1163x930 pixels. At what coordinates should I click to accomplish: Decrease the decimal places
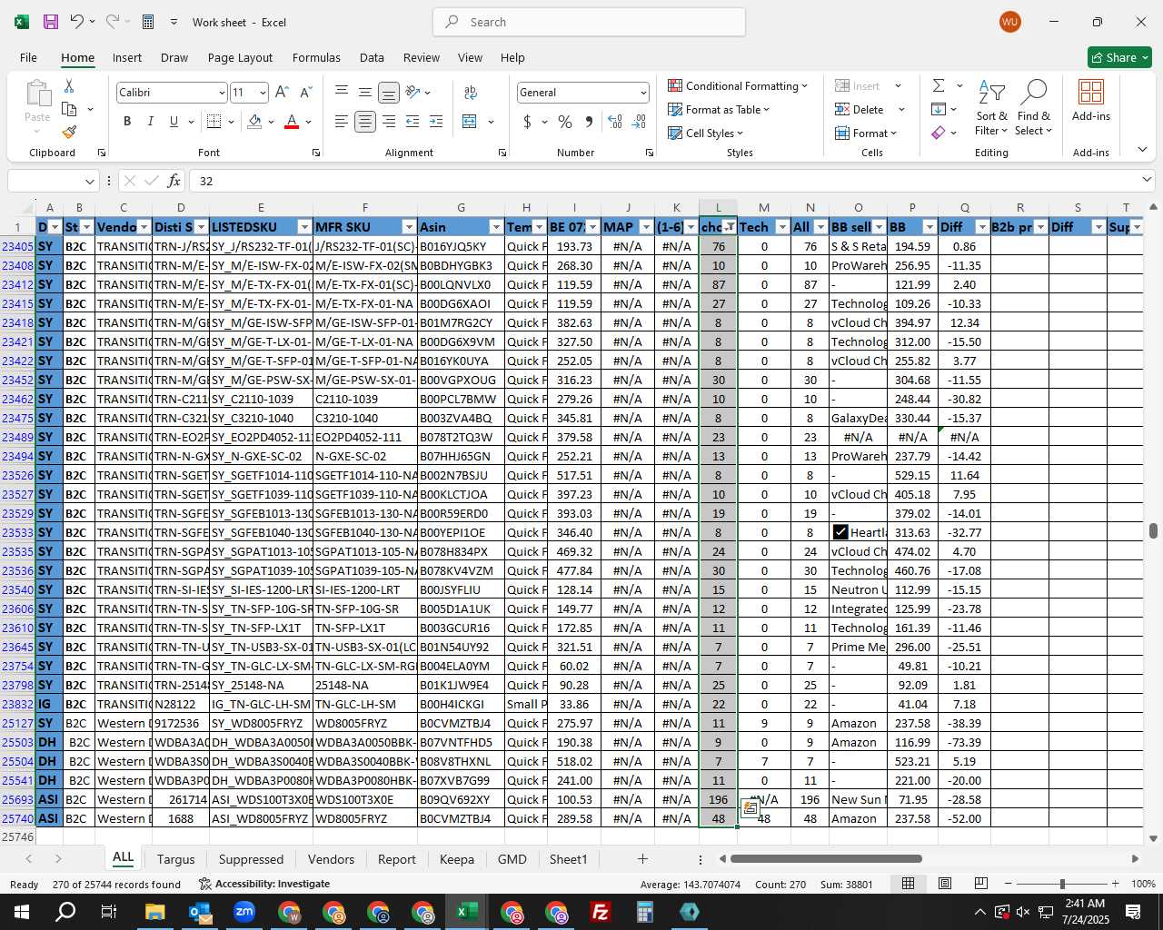pyautogui.click(x=640, y=122)
